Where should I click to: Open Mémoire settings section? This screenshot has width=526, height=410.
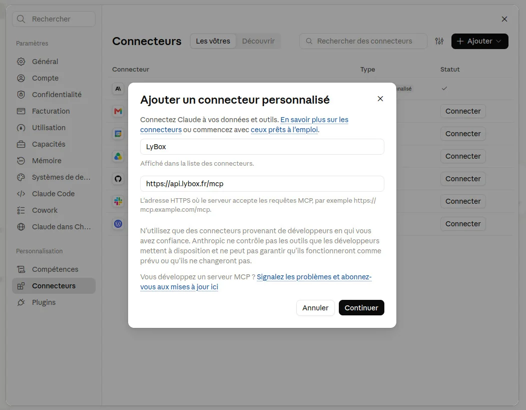54,161
